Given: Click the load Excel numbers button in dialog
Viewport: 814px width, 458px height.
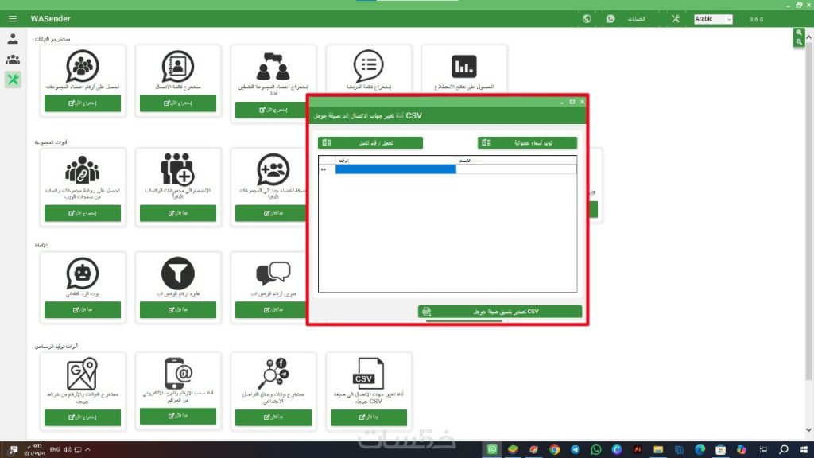Looking at the screenshot, I should coord(370,143).
